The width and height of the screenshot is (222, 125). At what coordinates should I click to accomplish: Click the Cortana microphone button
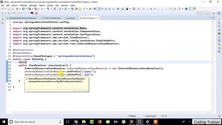[60, 122]
